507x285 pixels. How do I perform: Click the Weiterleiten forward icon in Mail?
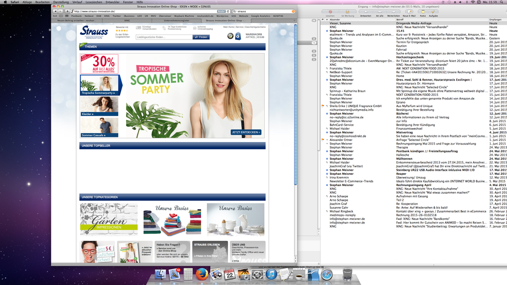click(x=394, y=12)
